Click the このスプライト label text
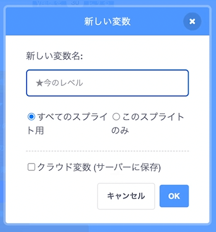 point(153,117)
